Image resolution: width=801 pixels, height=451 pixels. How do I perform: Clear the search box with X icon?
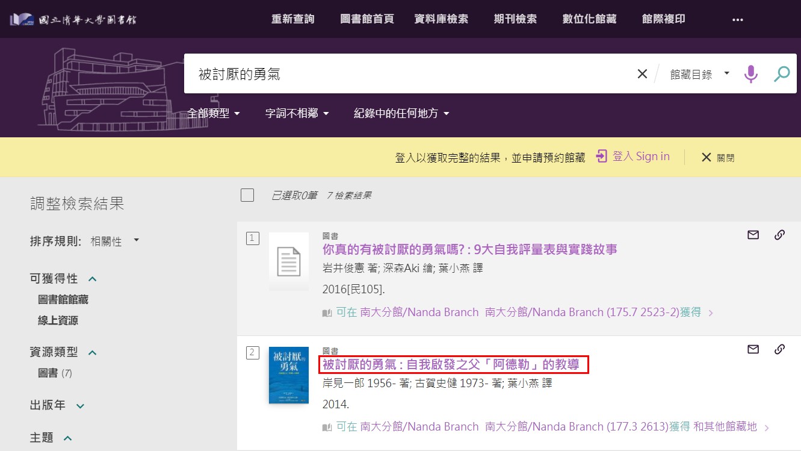642,74
